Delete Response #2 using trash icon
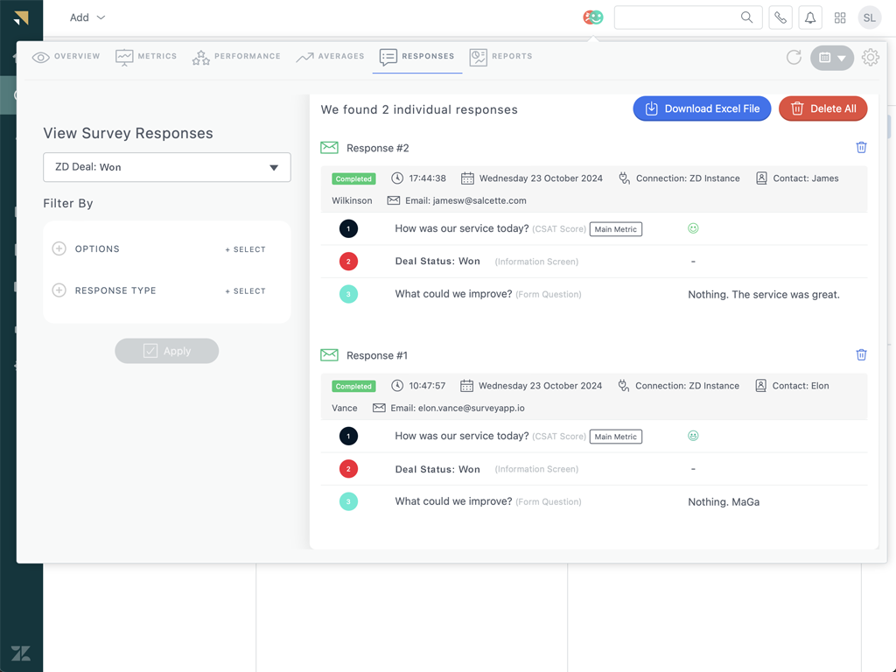This screenshot has height=672, width=896. [861, 148]
